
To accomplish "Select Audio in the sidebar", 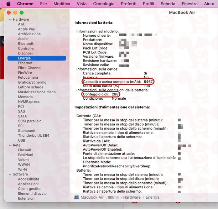I will tap(23, 39).
